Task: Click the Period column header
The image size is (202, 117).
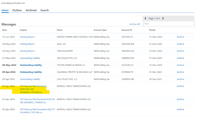Action: 152,30
